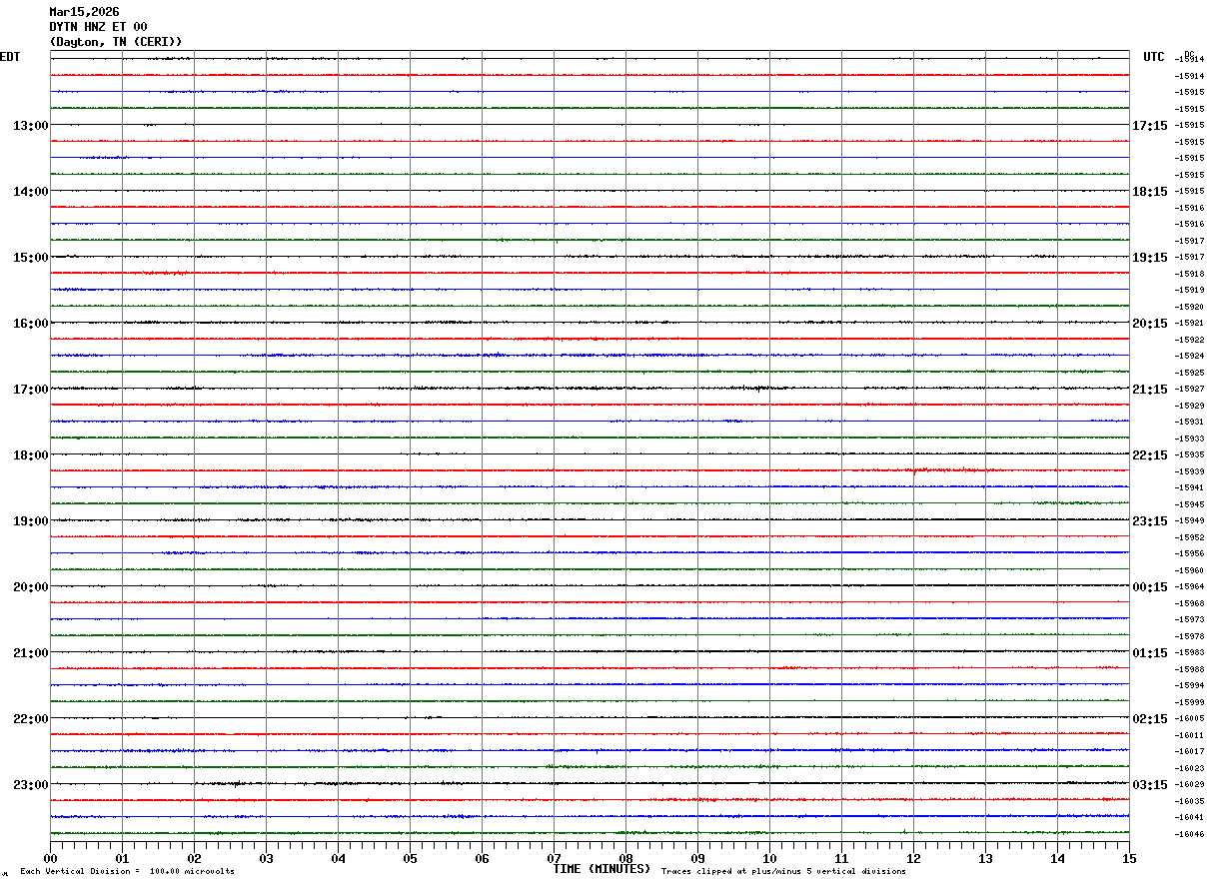The image size is (1209, 885).
Task: Click the EDT timezone label
Action: [x=10, y=57]
